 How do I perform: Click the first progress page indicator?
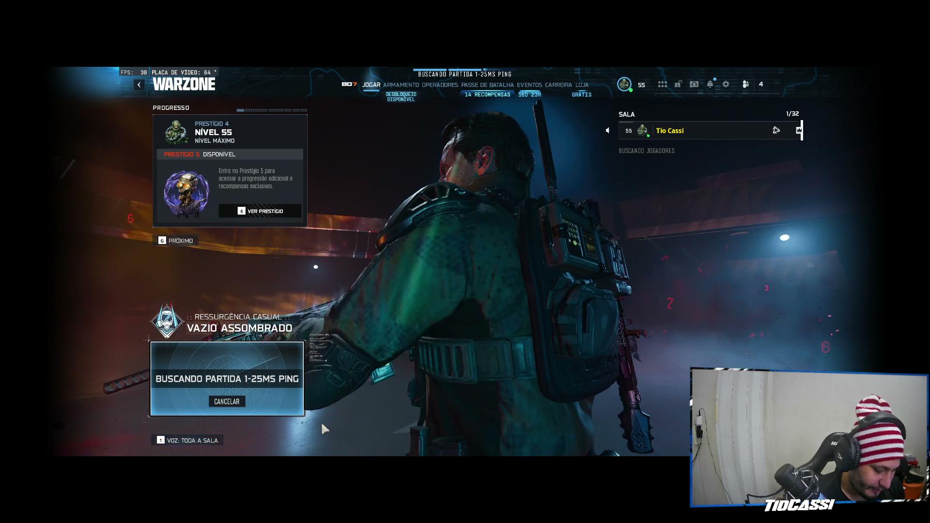[x=240, y=110]
